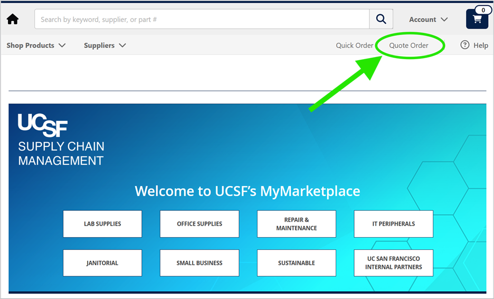
Task: Click the cart item count badge
Action: 483,10
